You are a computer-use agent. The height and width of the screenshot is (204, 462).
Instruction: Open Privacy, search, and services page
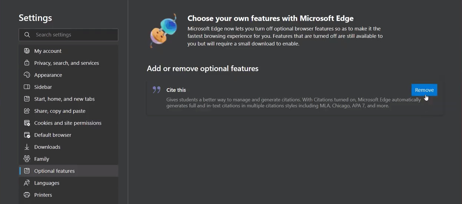pyautogui.click(x=66, y=63)
